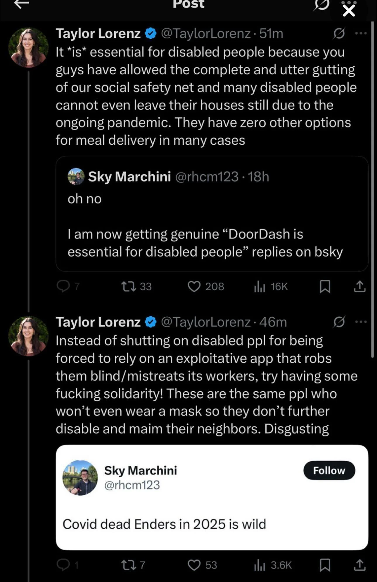
Task: Close the post view with the X
Action: [x=349, y=11]
